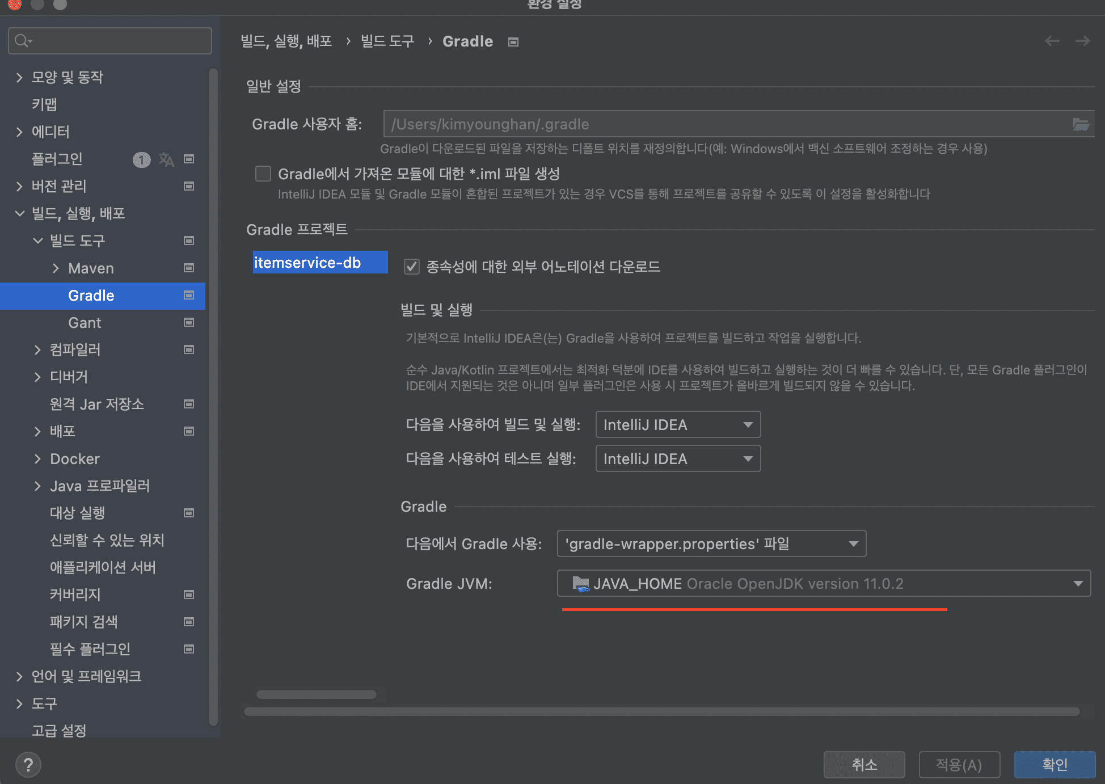
Task: Open the Gradle JVM JAVA_HOME dropdown
Action: pos(824,583)
